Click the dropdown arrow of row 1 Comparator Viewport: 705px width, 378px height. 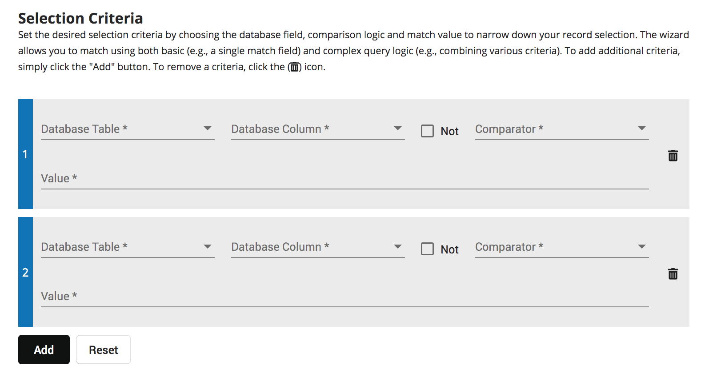[641, 129]
